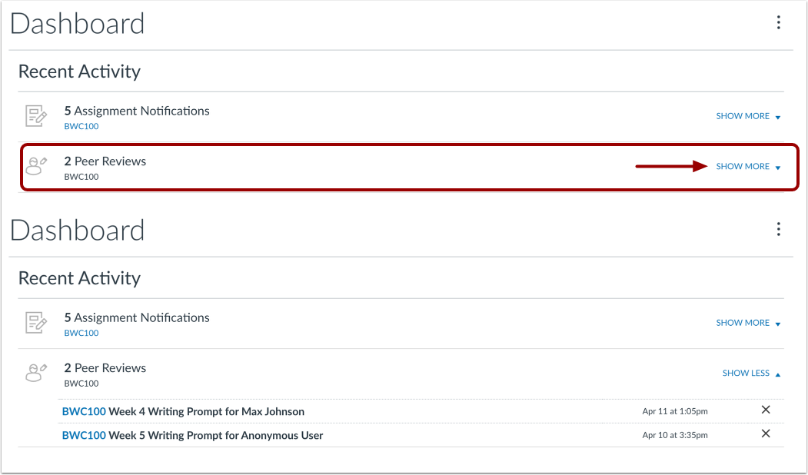
Task: Open the BWC100 course link under Peer Reviews
Action: (x=81, y=176)
